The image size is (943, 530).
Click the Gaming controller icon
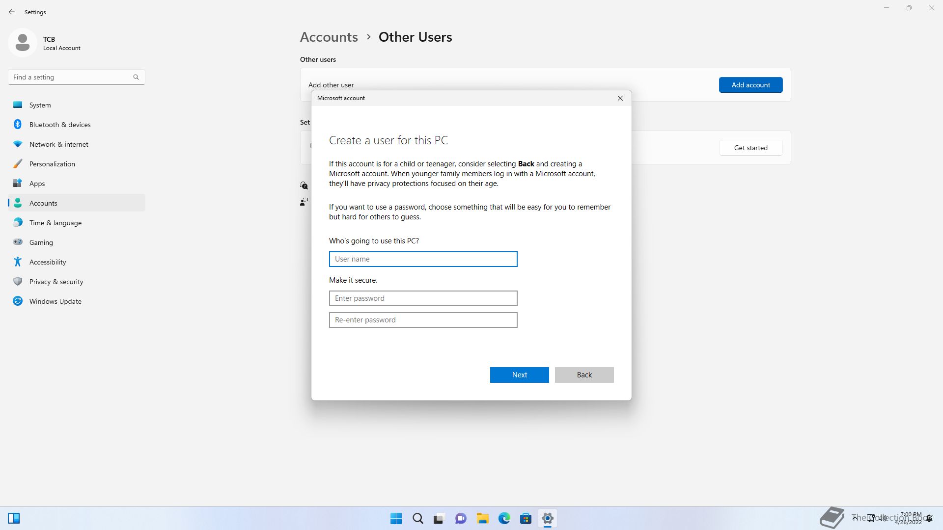(18, 242)
